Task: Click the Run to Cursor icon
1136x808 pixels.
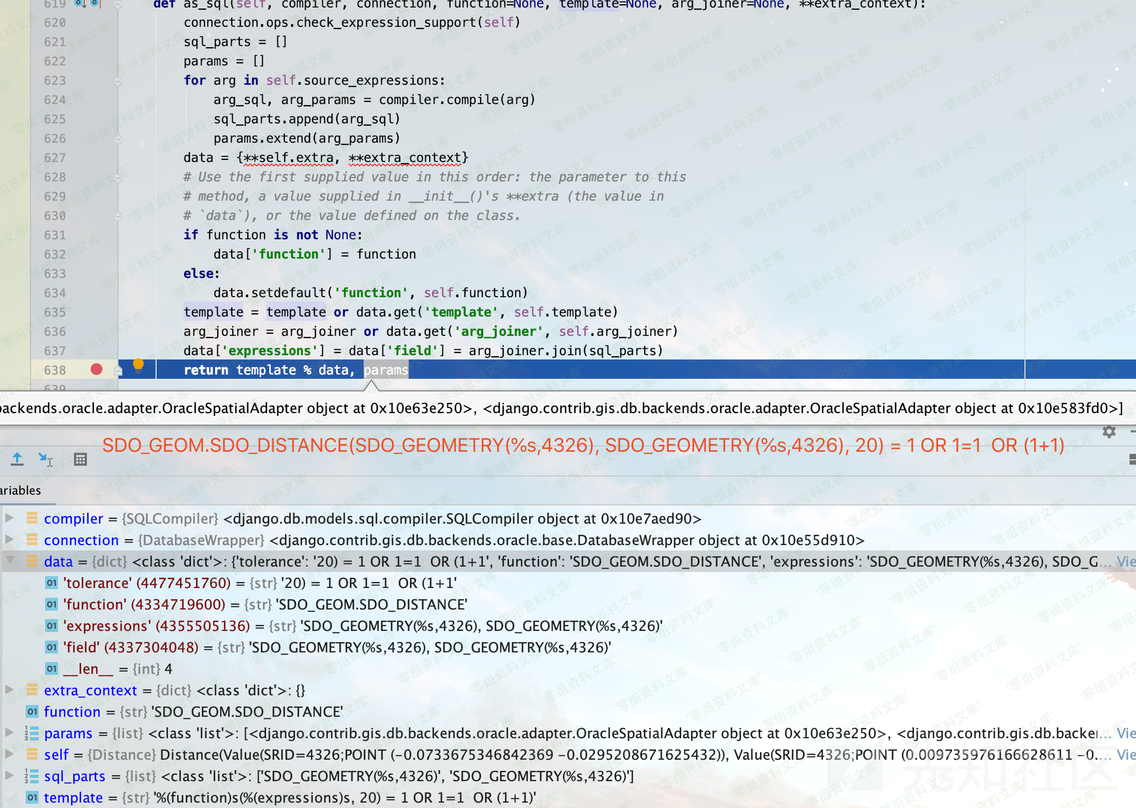Action: click(x=45, y=459)
